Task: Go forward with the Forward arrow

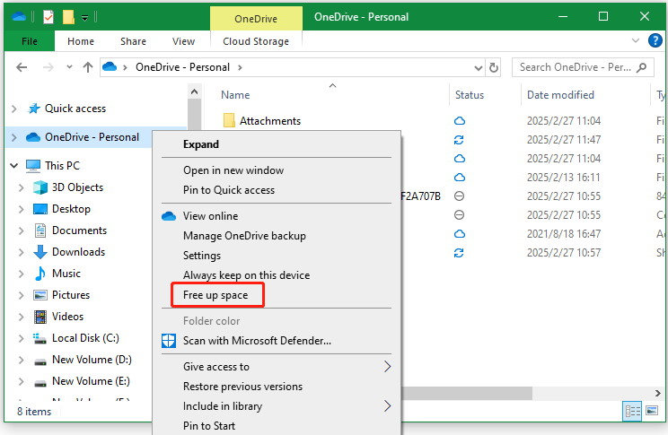Action: pos(48,67)
